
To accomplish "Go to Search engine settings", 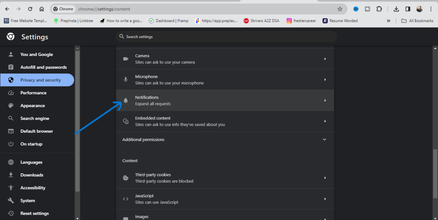I will [35, 118].
